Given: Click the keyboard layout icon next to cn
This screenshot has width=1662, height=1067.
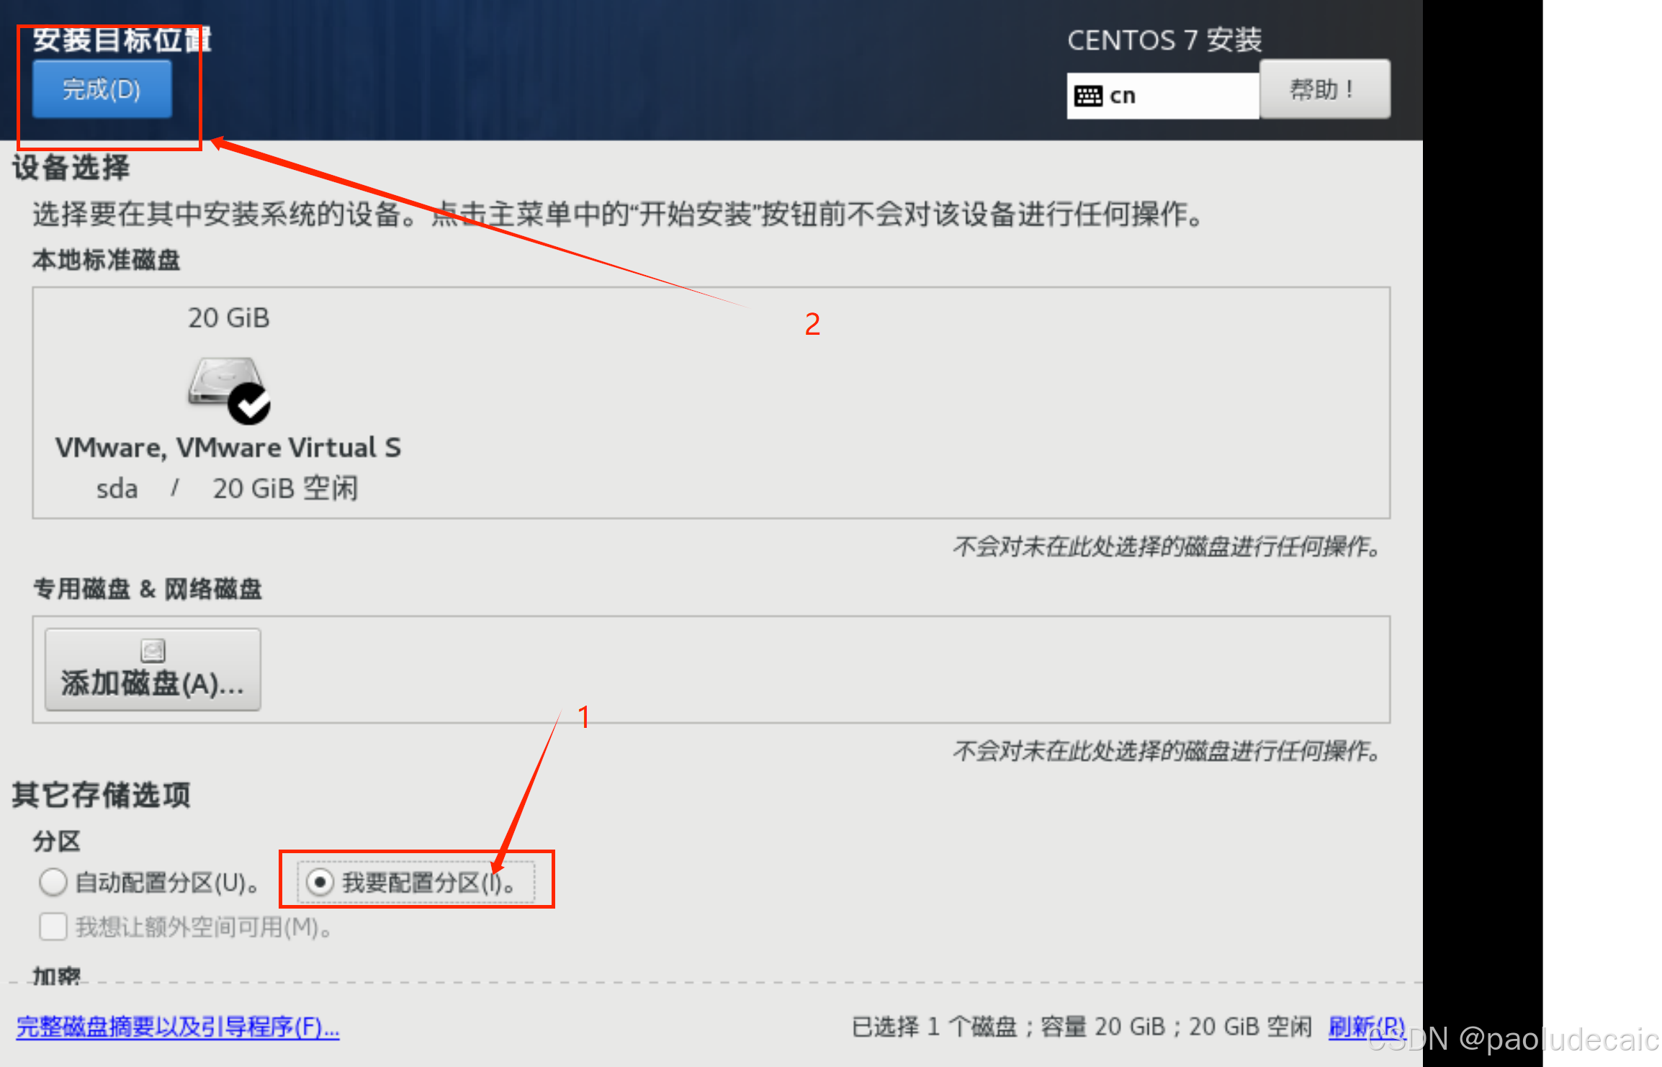Looking at the screenshot, I should [x=1088, y=96].
